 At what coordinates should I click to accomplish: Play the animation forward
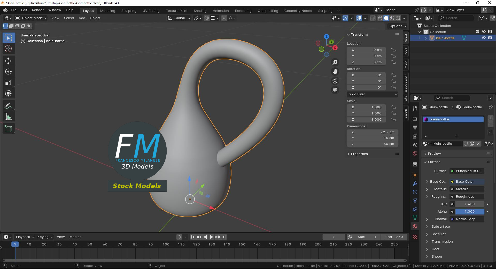pos(211,237)
